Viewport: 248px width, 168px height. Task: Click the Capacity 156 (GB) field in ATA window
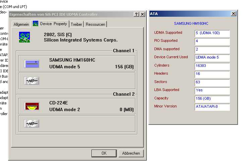pos(212,99)
